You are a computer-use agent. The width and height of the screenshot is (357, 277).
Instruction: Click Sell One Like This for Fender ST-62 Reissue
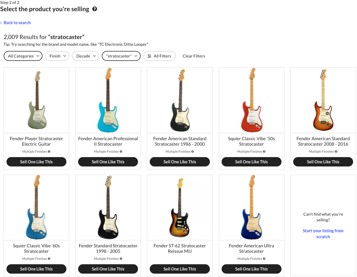tap(180, 269)
